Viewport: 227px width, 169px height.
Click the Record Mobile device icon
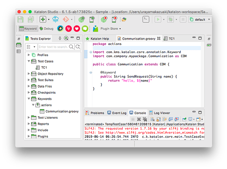pyautogui.click(x=114, y=19)
